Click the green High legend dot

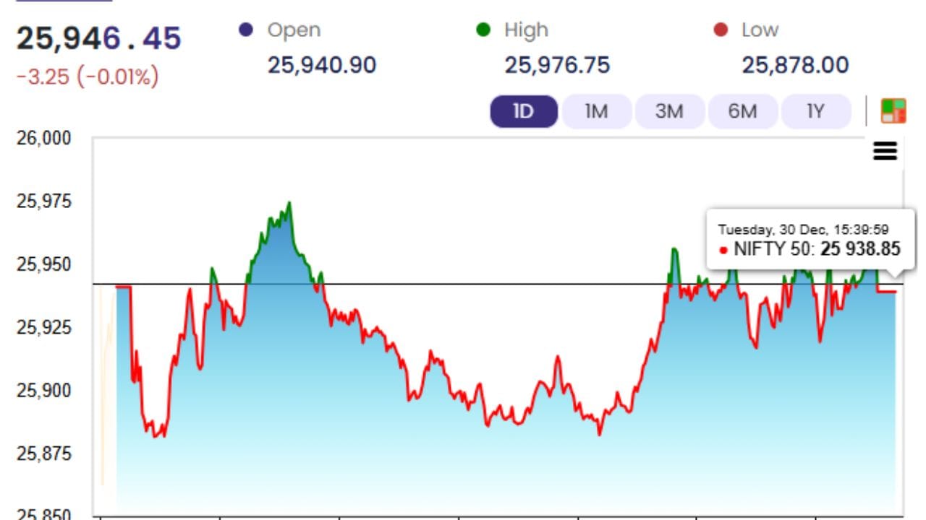pyautogui.click(x=483, y=30)
